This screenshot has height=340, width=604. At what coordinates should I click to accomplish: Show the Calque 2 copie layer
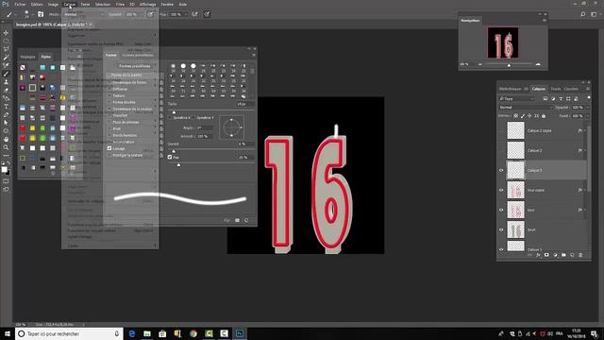click(x=501, y=130)
